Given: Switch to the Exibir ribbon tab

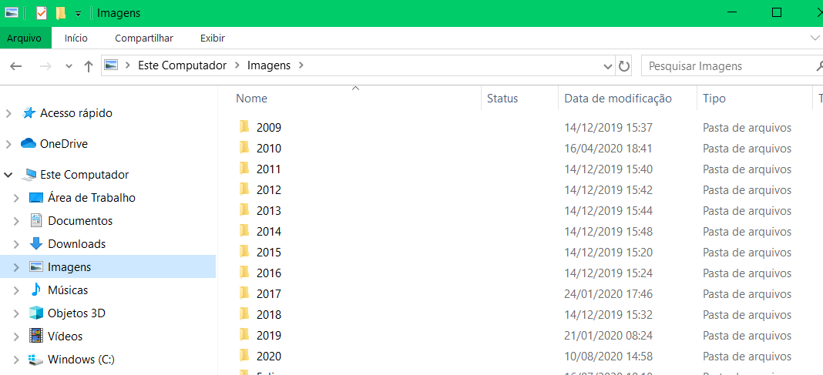Looking at the screenshot, I should pyautogui.click(x=212, y=38).
